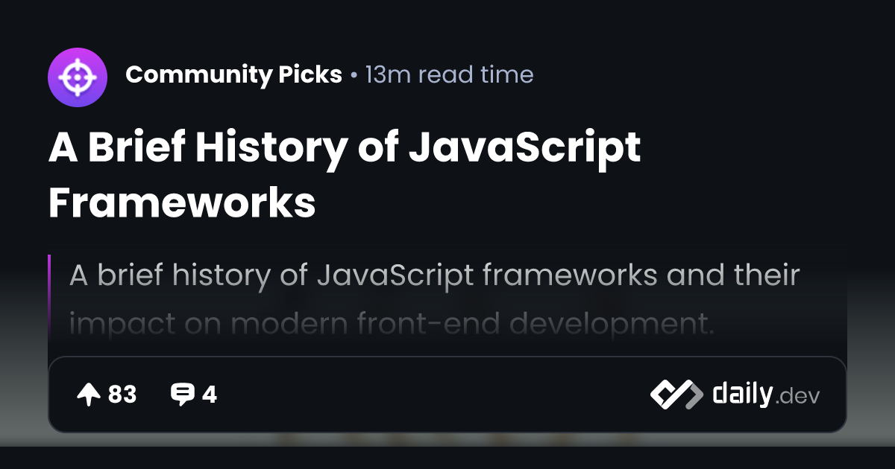This screenshot has width=895, height=469.
Task: Click the 13m read time label
Action: [449, 74]
